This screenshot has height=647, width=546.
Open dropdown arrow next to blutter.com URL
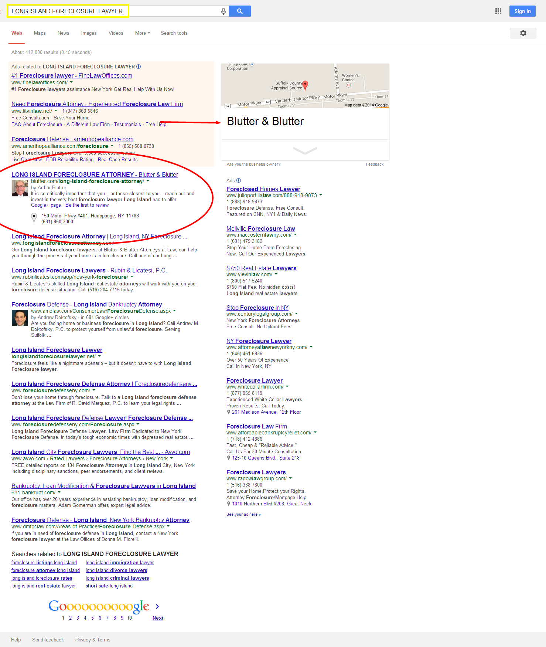click(148, 181)
